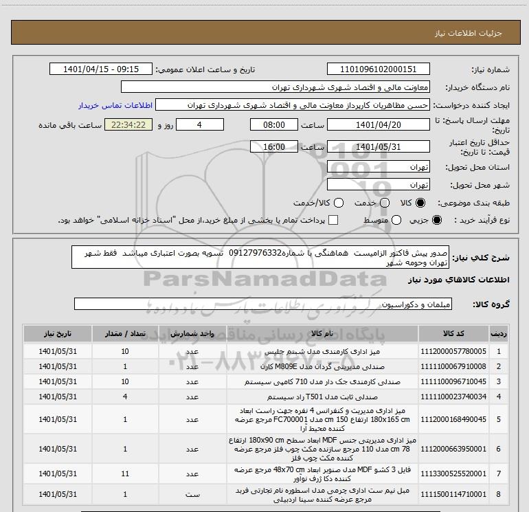
Task: Click product code 1112000057780005
Action: [x=453, y=351]
